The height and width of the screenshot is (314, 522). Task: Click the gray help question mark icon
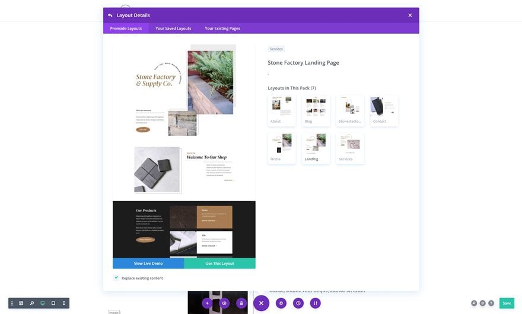pyautogui.click(x=491, y=303)
